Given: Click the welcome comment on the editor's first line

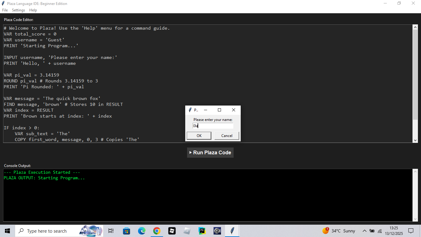Looking at the screenshot, I should pos(87,28).
